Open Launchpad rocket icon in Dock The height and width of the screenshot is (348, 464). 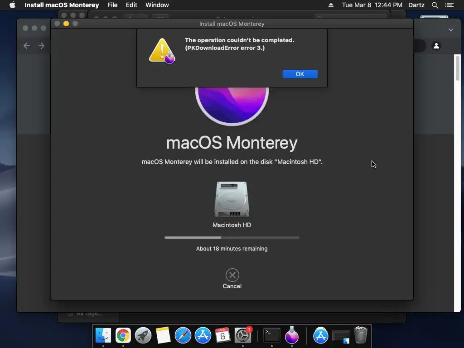[x=143, y=335]
